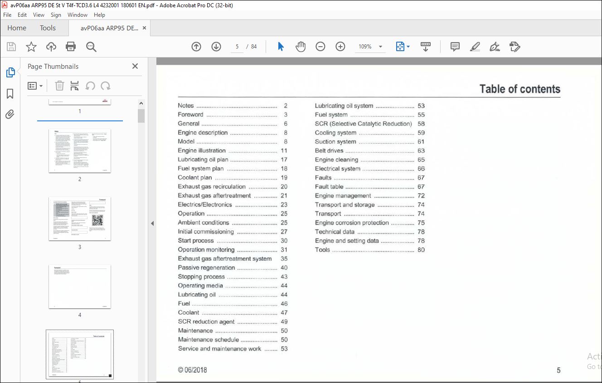Rotate the page clockwise
The height and width of the screenshot is (383, 602).
tap(106, 86)
